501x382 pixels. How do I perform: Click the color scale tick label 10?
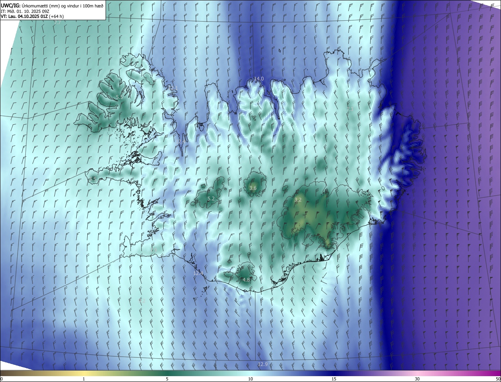point(250,379)
